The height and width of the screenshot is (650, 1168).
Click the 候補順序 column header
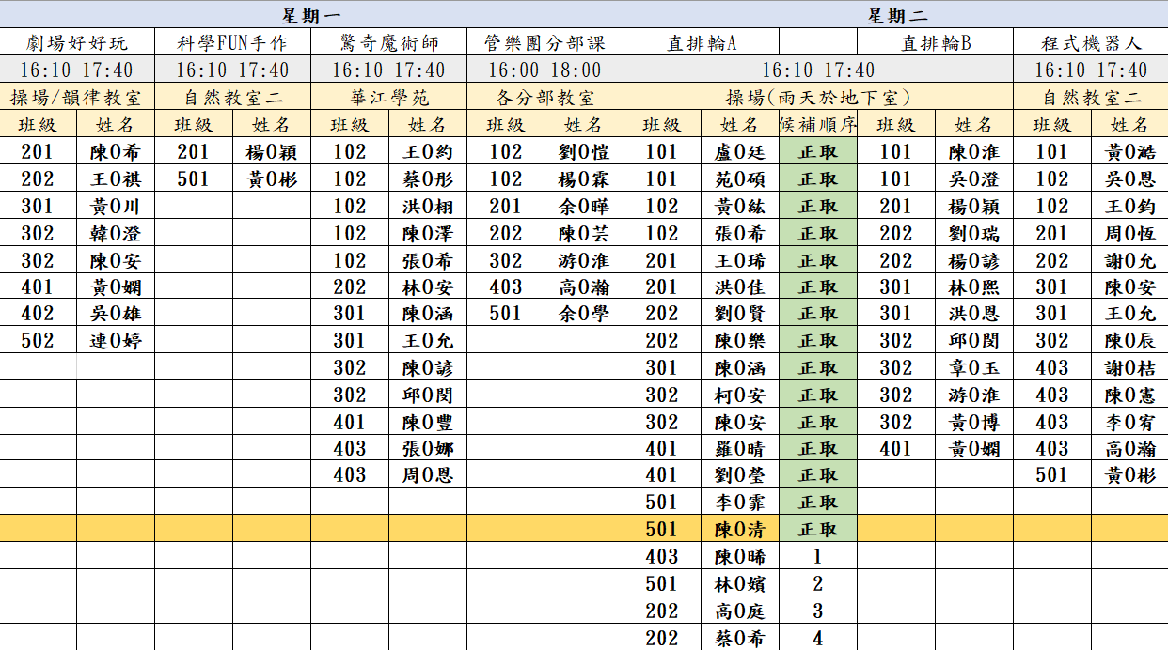coord(817,124)
